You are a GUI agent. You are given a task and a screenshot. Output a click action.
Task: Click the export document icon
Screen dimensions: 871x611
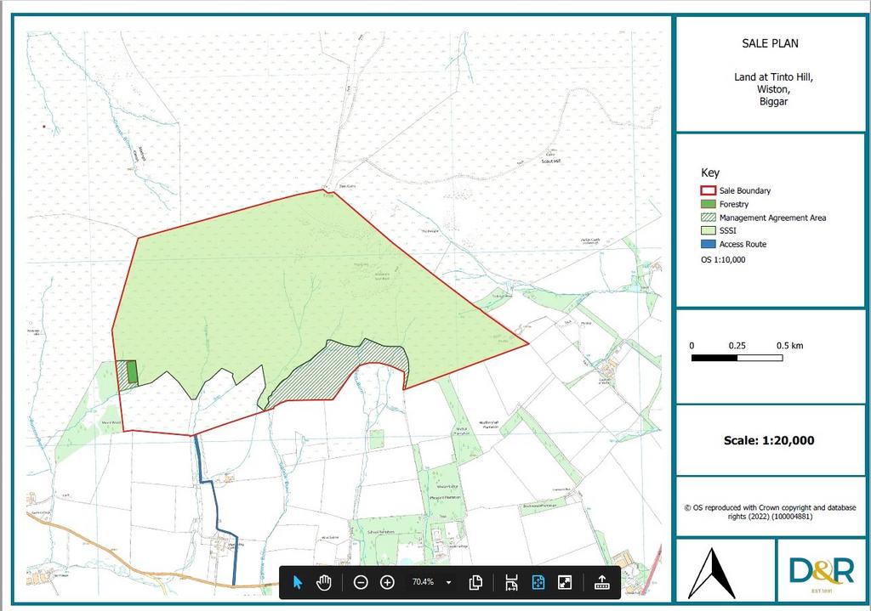click(603, 582)
